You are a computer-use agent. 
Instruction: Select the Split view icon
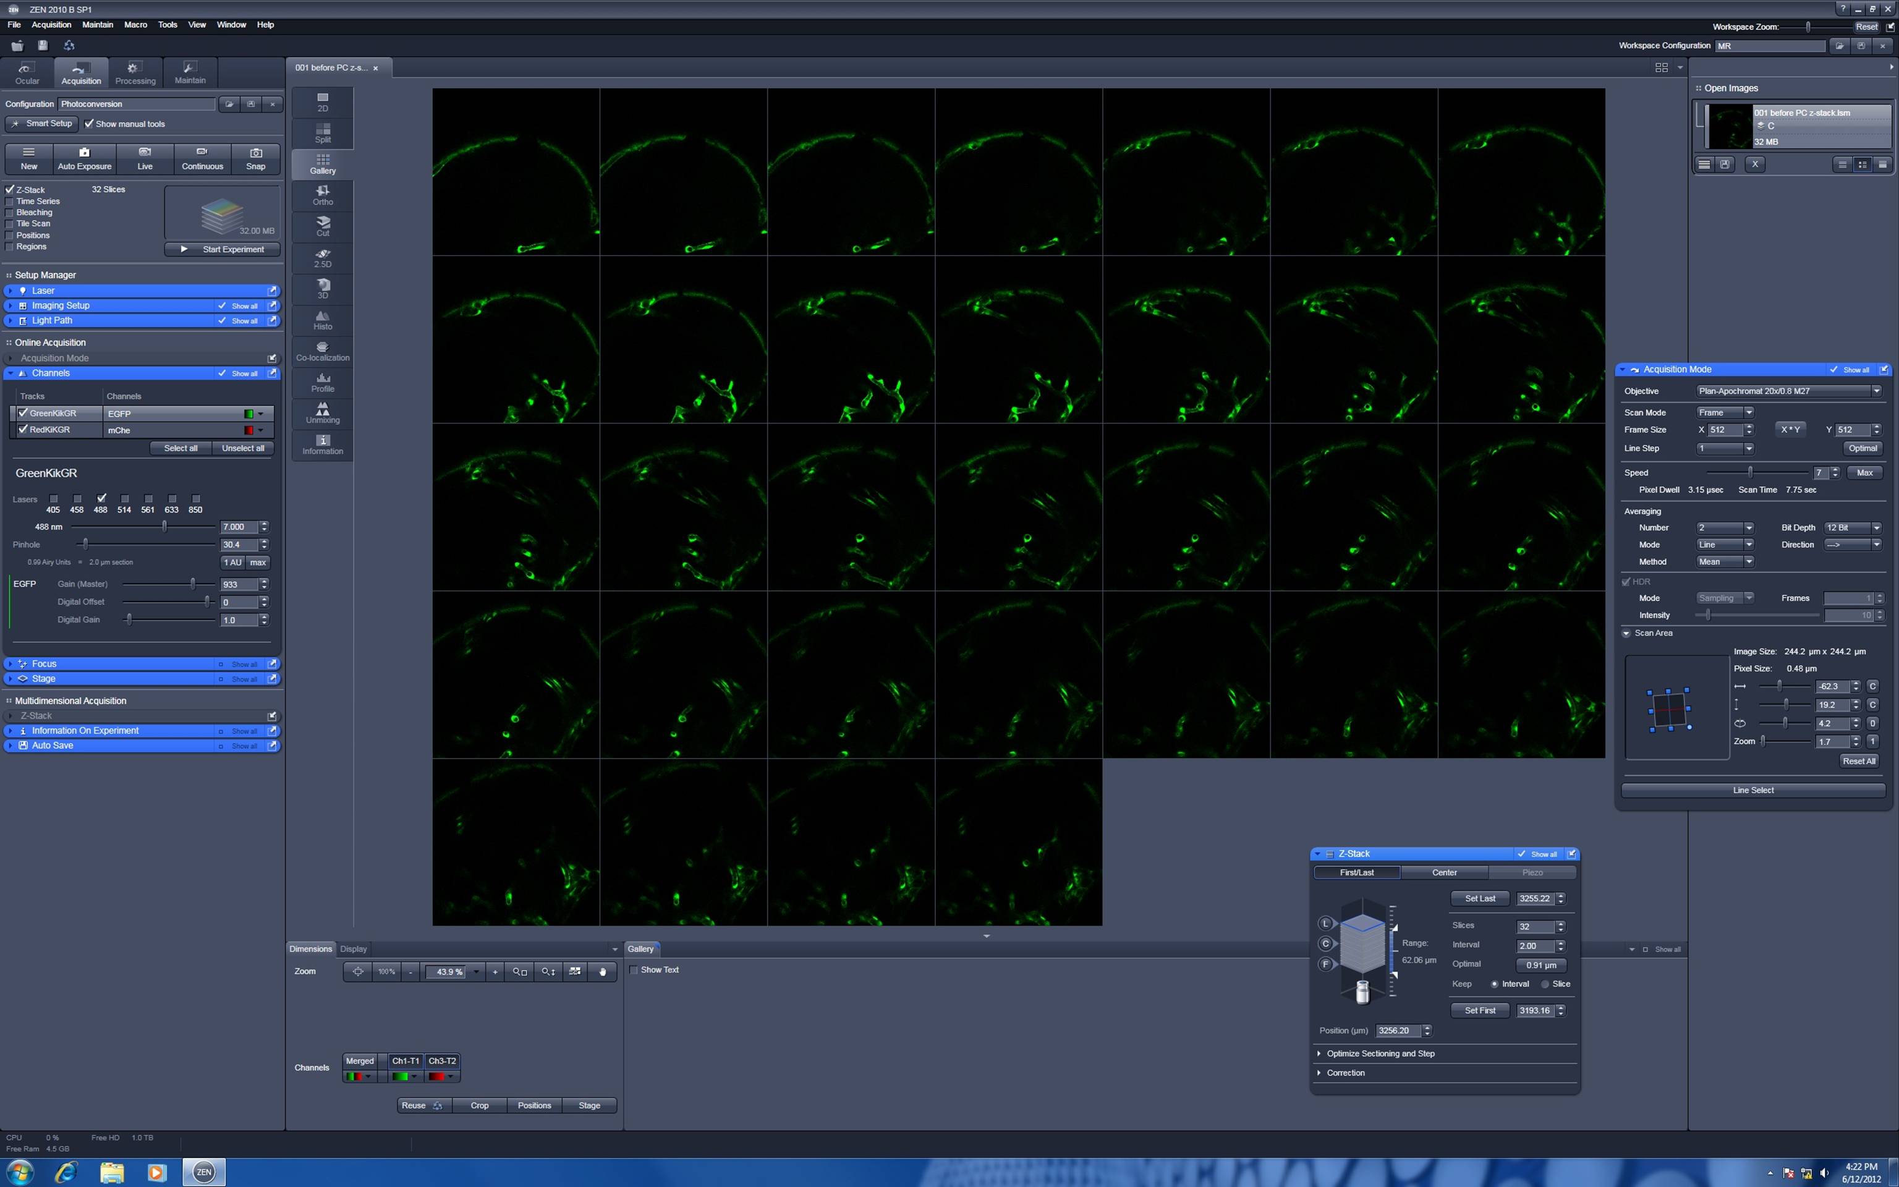(323, 133)
